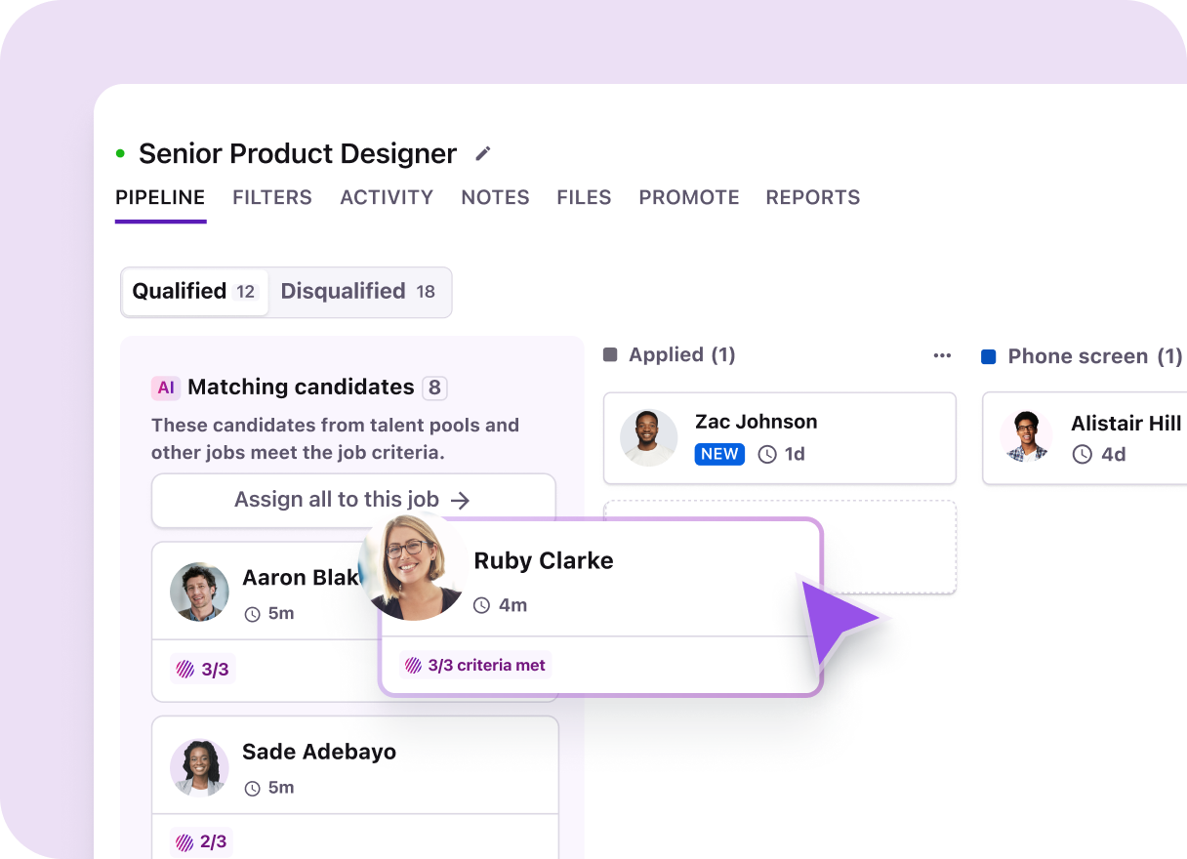Click the clock icon on Alistair Hill's card
The image size is (1187, 859).
[1082, 454]
